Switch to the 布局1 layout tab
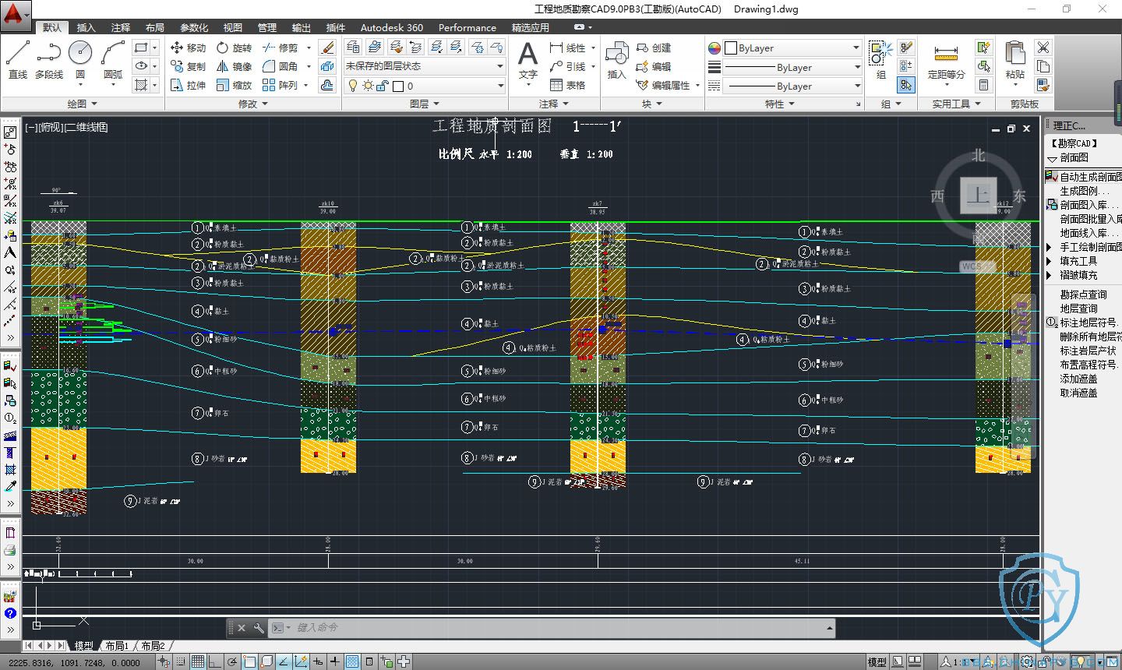1122x670 pixels. [117, 646]
